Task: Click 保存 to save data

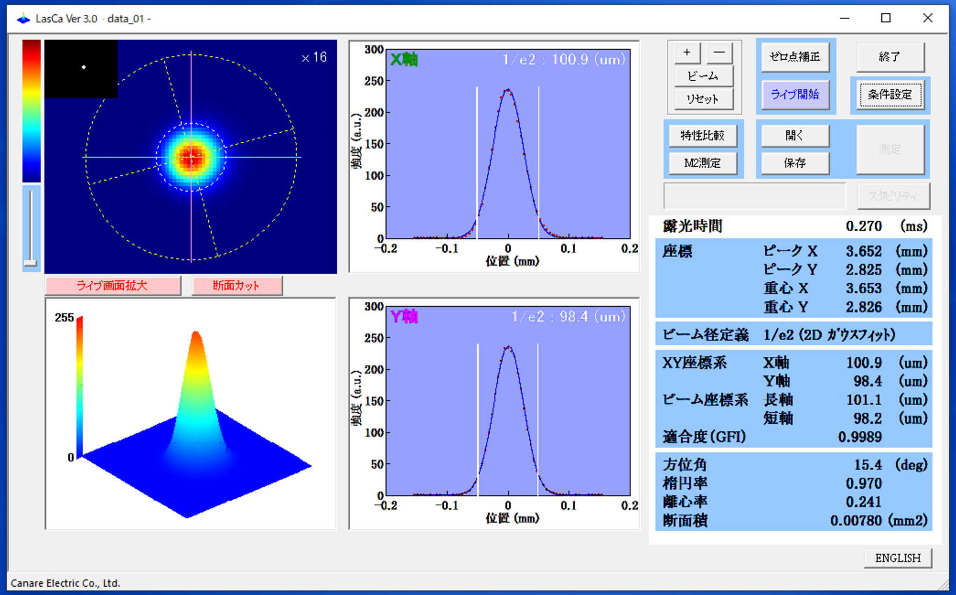Action: [x=794, y=163]
